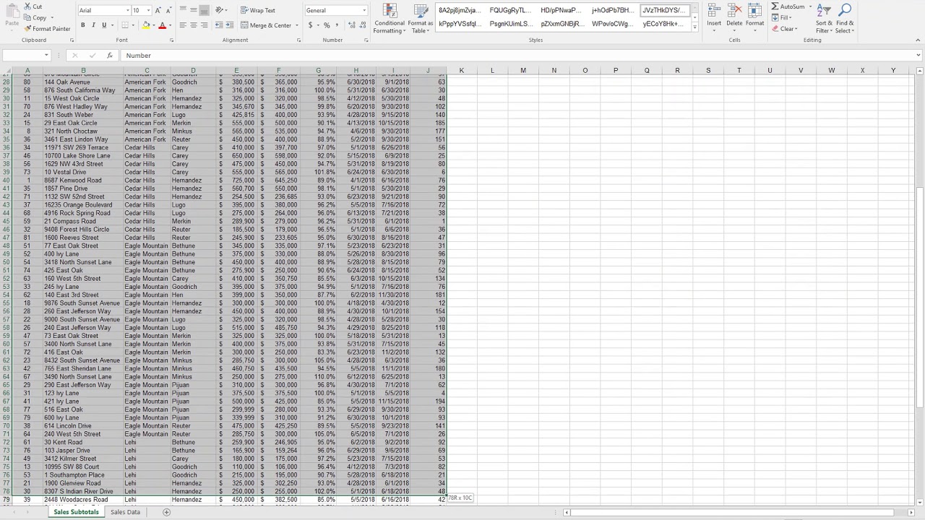Screen dimensions: 925x520
Task: Open Conditional Formatting
Action: point(390,19)
